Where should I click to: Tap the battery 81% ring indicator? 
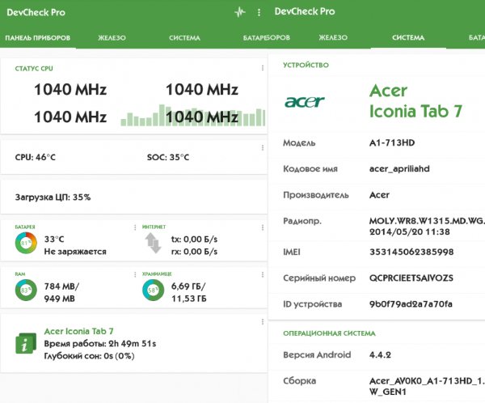[26, 243]
